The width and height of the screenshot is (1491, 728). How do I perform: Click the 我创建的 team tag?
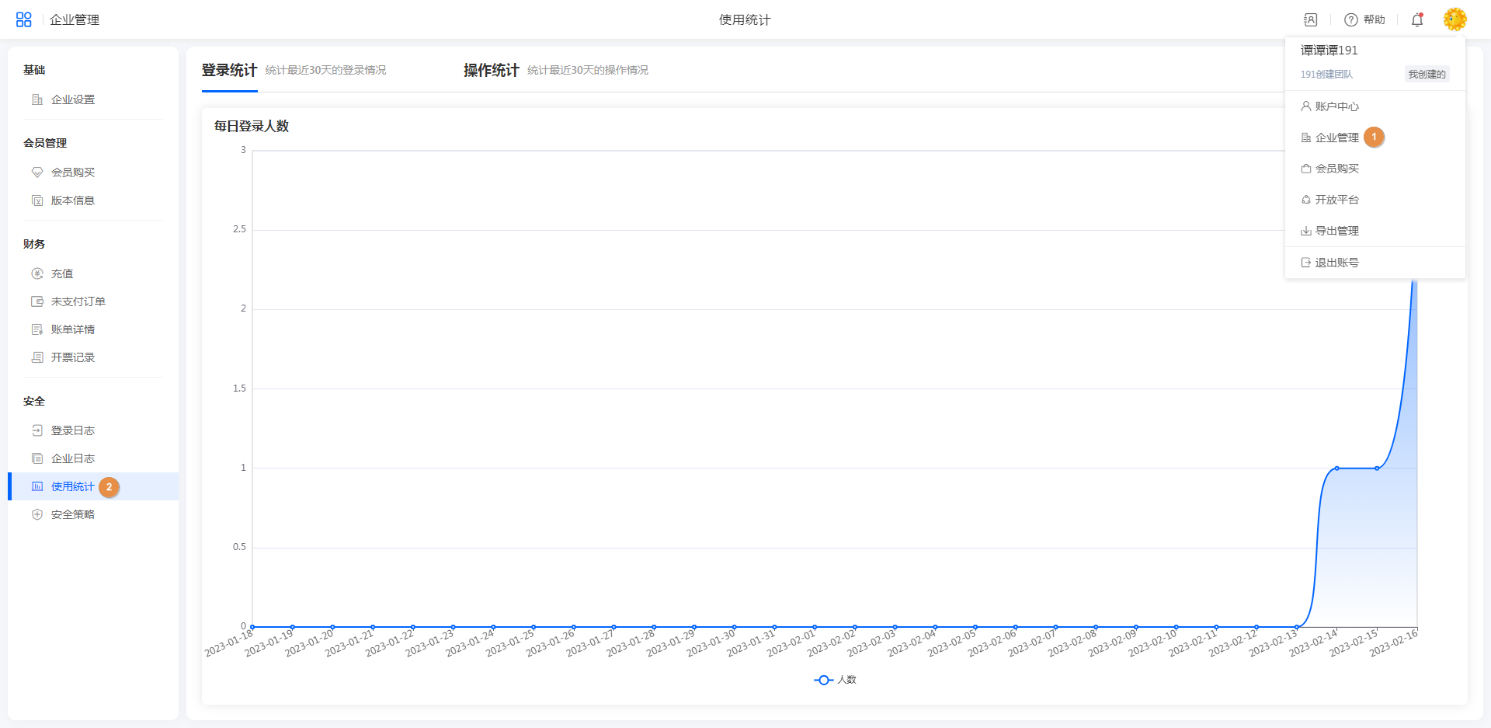[1427, 75]
